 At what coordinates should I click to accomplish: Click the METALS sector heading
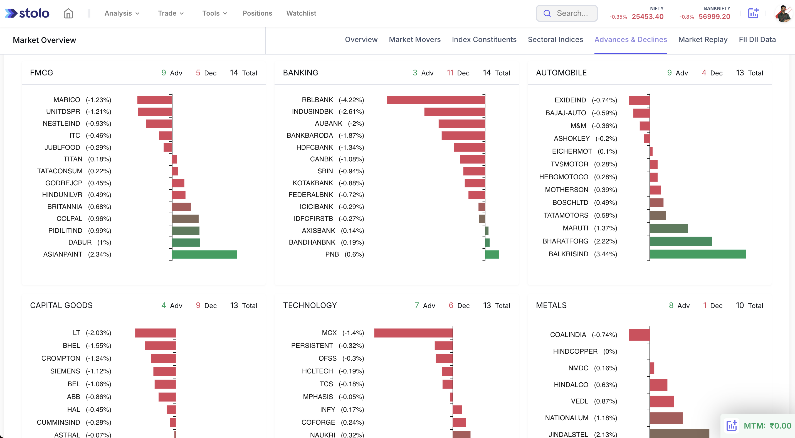tap(551, 305)
